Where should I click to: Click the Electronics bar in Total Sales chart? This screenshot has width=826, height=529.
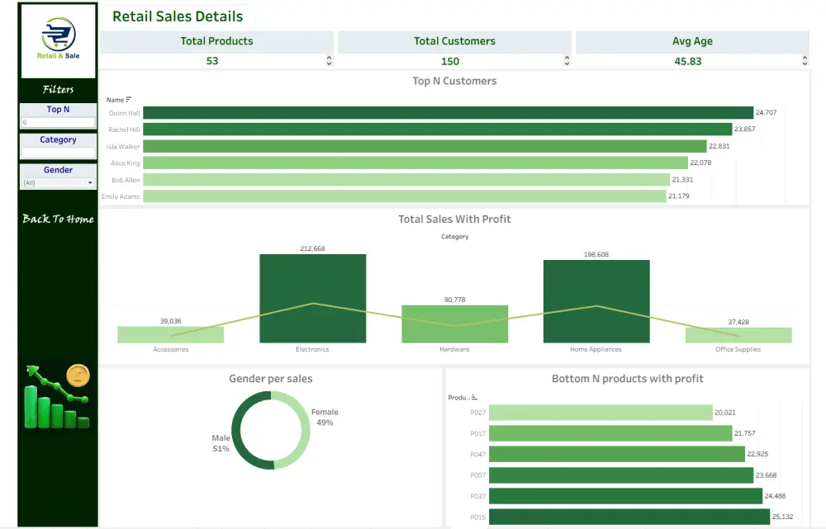pyautogui.click(x=312, y=297)
